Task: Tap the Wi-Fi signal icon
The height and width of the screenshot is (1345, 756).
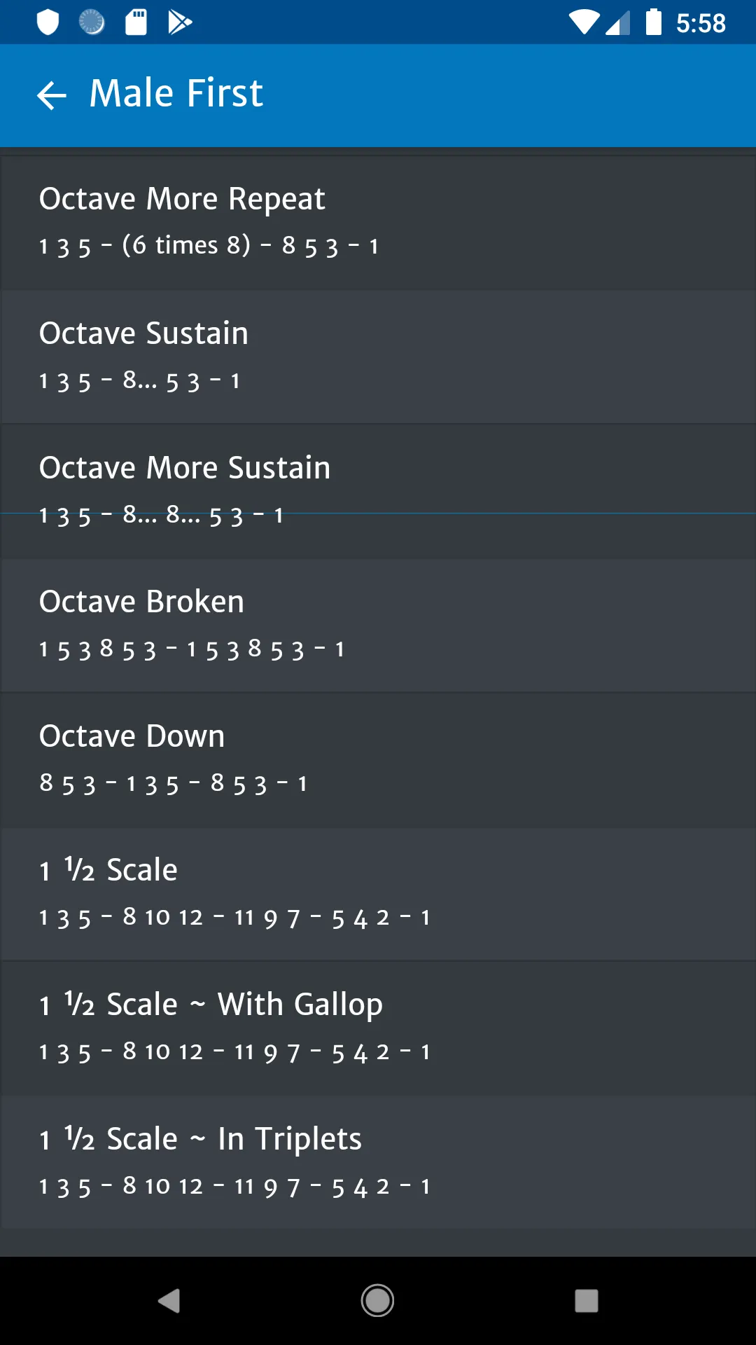Action: (x=584, y=22)
